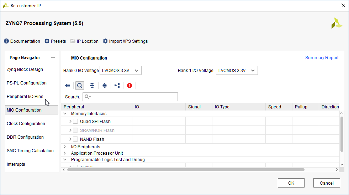
Task: Click the horizontal scrollbar right arrow
Action: click(337, 170)
